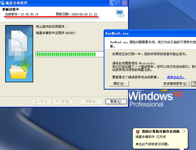This screenshot has height=150, width=196.
Task: Click the text 瑞星杀毒软件主程序(RSSRV)
Action: tap(56, 33)
